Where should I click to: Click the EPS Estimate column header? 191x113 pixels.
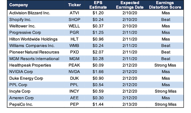click(98, 5)
